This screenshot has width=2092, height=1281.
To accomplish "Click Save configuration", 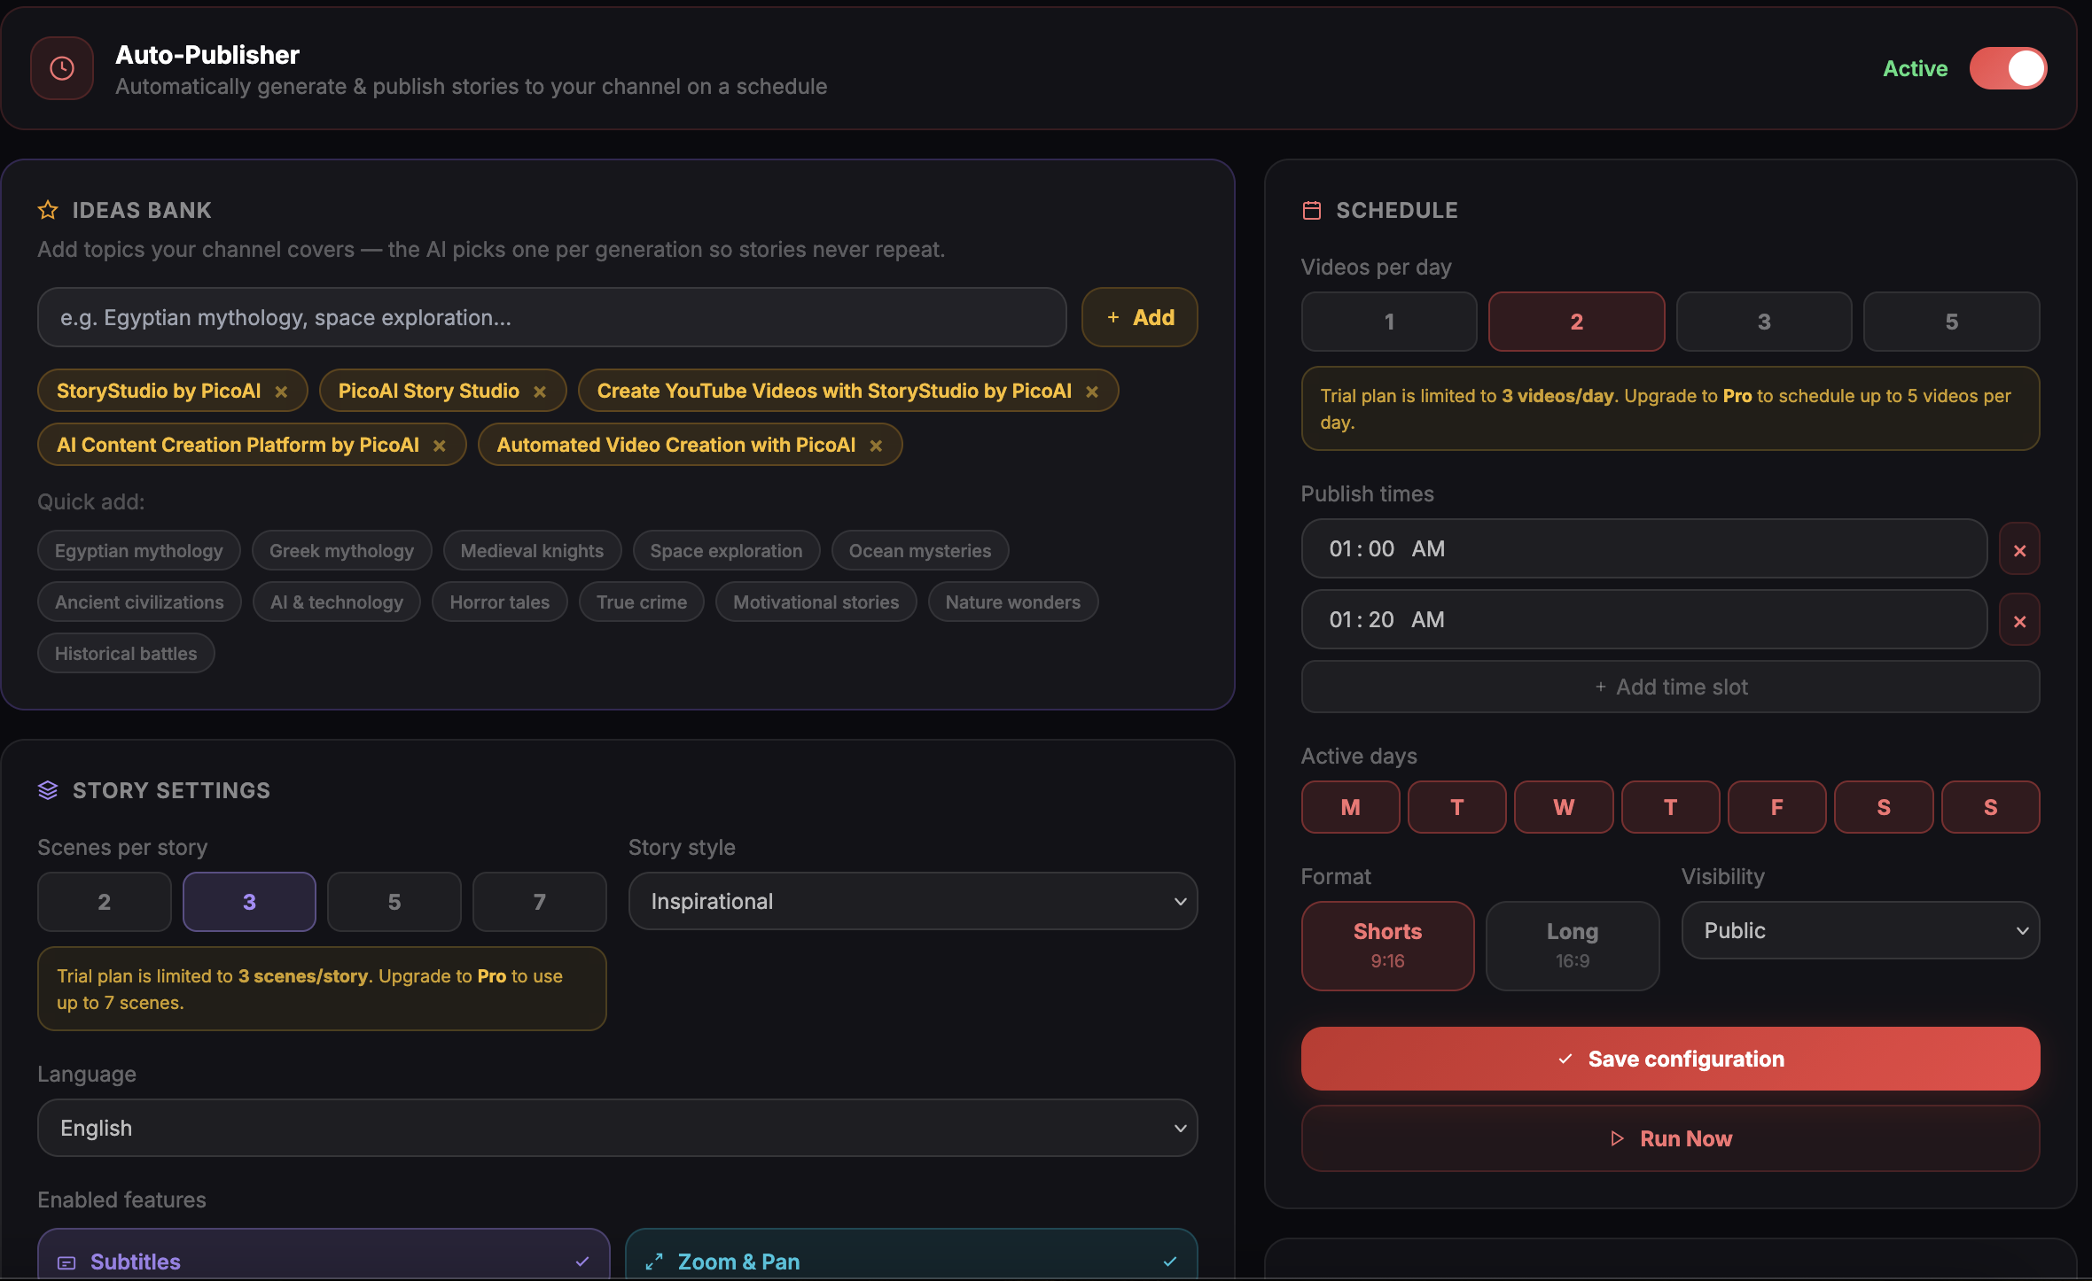I will click(1670, 1059).
